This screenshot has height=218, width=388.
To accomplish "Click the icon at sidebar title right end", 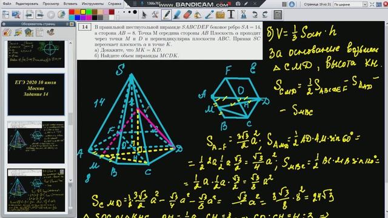I will [72, 24].
